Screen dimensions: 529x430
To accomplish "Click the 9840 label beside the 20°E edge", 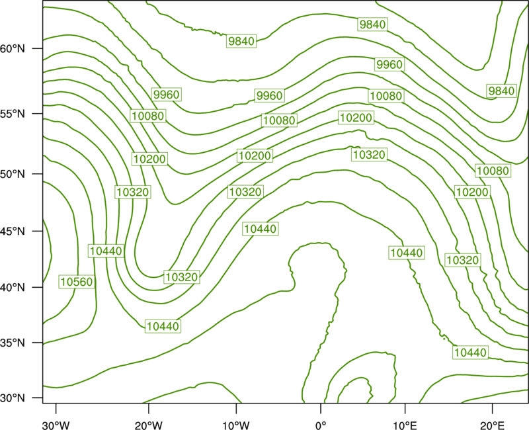I will [x=501, y=91].
